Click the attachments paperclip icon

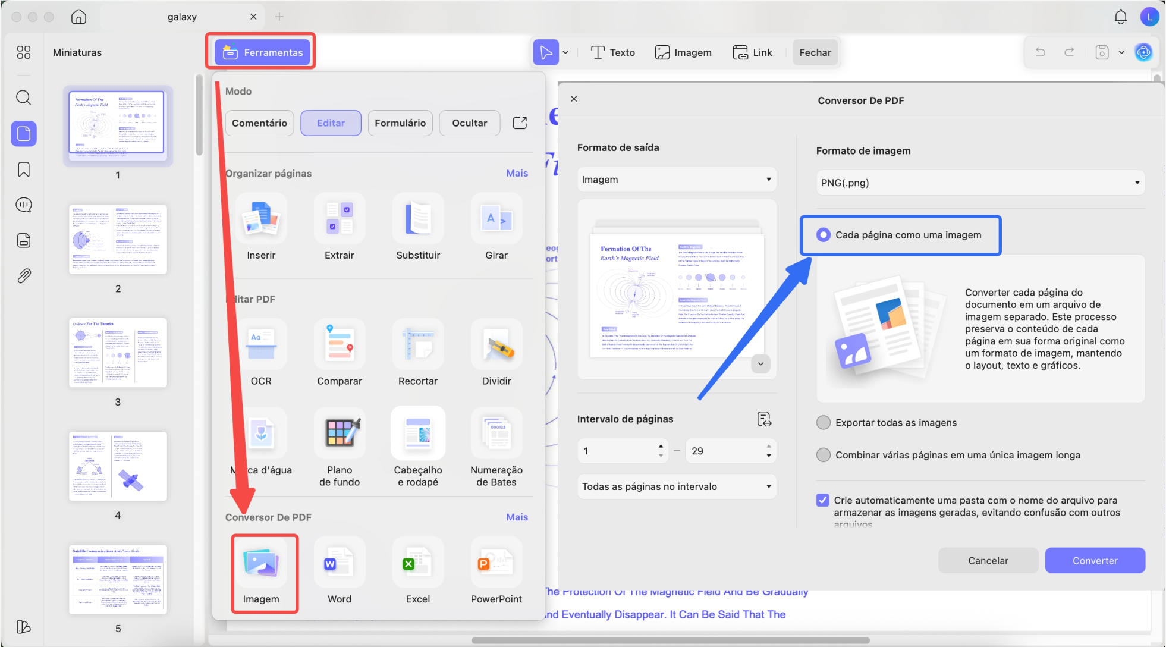[x=24, y=276]
